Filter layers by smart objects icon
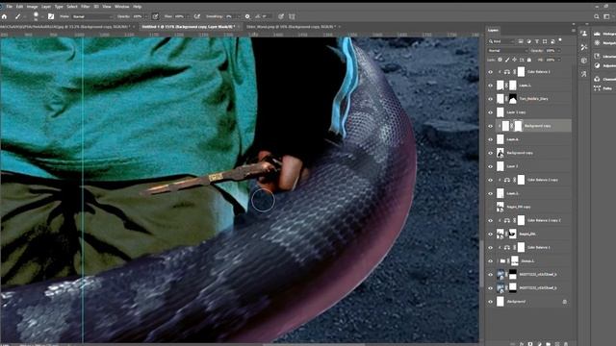The width and height of the screenshot is (616, 346). [x=552, y=41]
